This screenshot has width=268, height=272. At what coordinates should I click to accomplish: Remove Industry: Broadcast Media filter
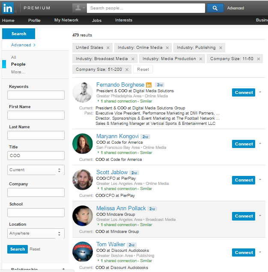point(133,59)
